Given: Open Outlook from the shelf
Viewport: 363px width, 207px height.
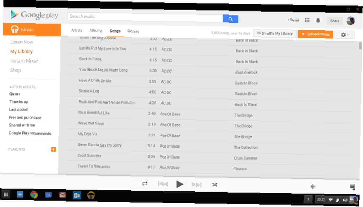Looking at the screenshot, I should [x=77, y=195].
